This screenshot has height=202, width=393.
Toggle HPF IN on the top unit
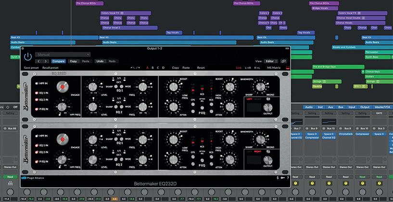[37, 83]
